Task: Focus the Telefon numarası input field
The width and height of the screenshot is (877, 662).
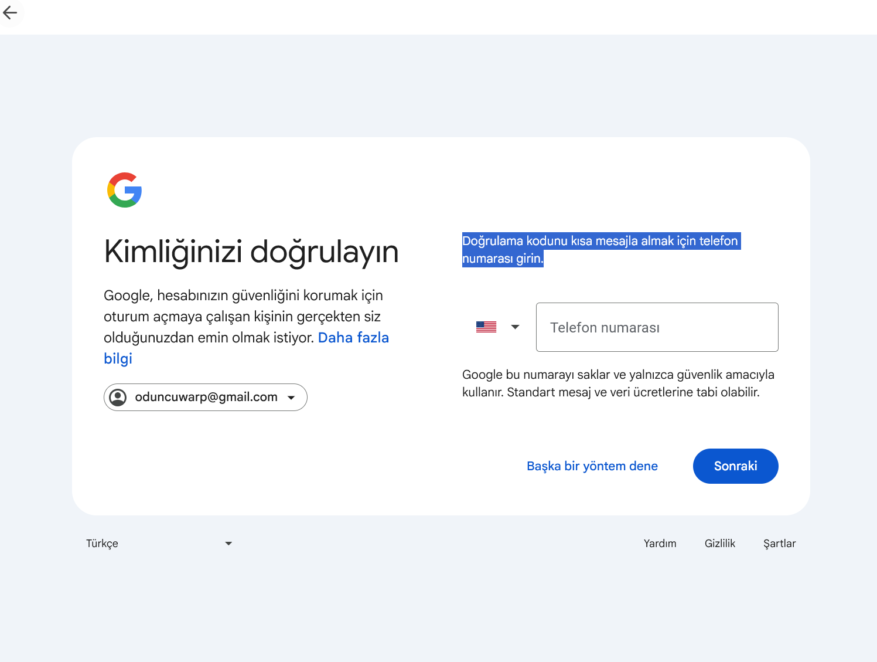Action: click(657, 327)
